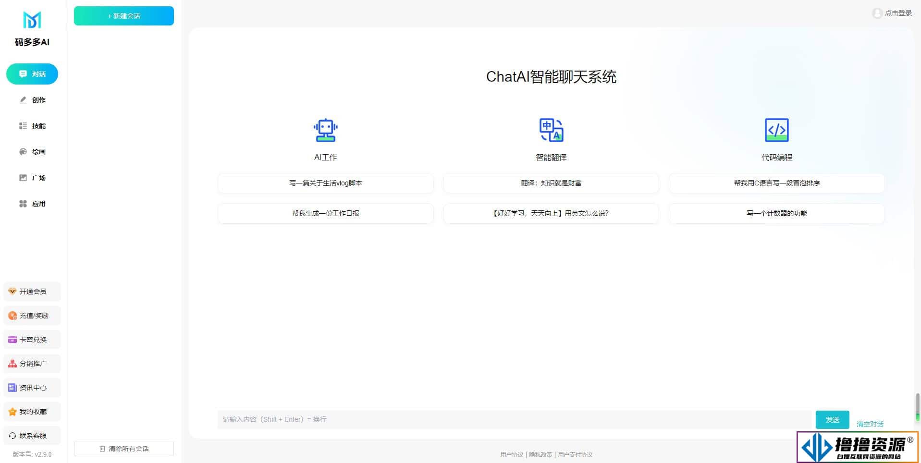Image resolution: width=921 pixels, height=463 pixels.
Task: Click the 新建会话 new conversation button
Action: coord(124,16)
